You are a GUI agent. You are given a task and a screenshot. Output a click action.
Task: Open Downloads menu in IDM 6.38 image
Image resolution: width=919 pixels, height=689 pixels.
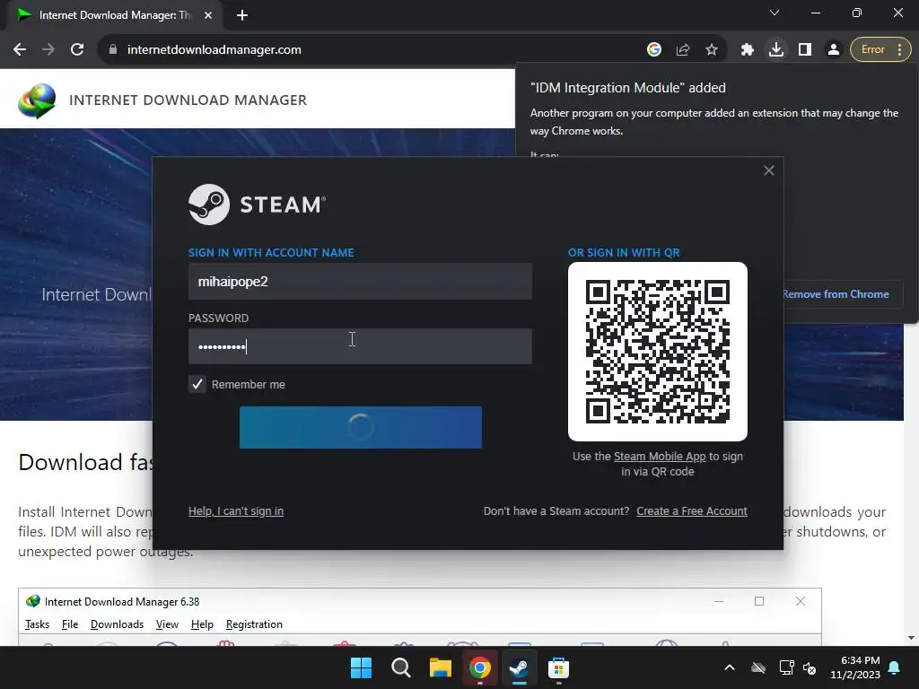coord(117,624)
